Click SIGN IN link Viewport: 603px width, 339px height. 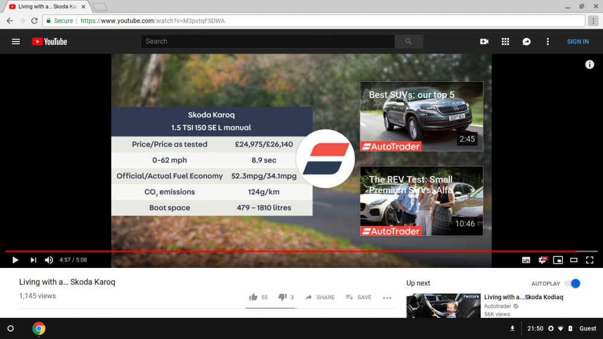578,42
